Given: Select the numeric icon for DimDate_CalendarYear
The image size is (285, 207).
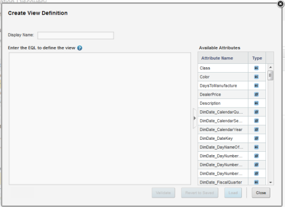Looking at the screenshot, I should click(256, 129).
